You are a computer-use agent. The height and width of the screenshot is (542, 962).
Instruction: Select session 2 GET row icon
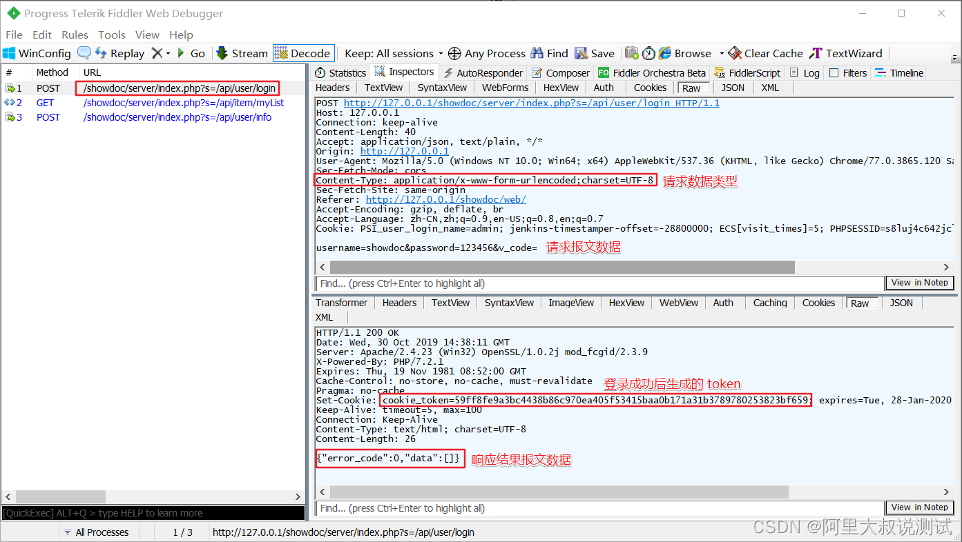(10, 103)
